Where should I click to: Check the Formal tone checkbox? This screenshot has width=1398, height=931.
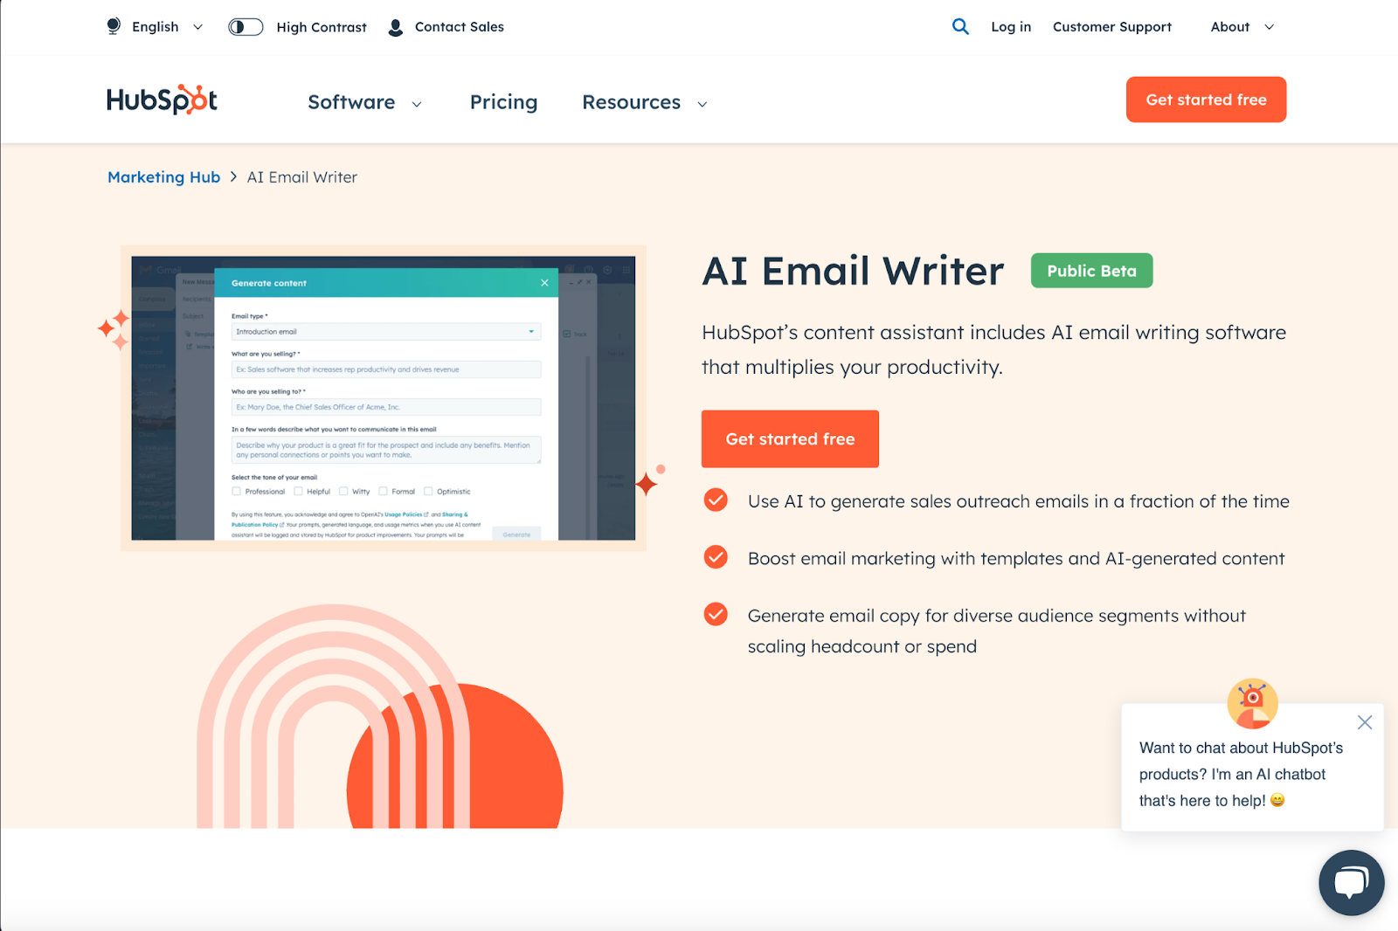pos(383,491)
